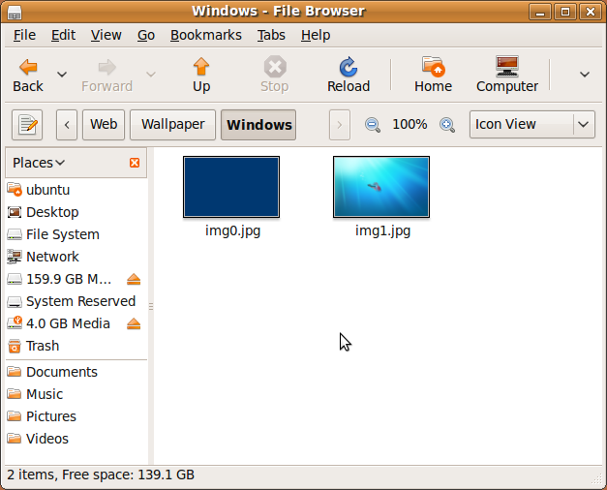Viewport: 607px width, 490px height.
Task: Select the img1.jpg thumbnail
Action: 381,187
